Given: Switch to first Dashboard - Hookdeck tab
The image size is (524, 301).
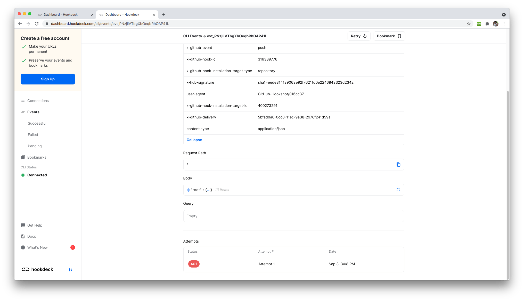Looking at the screenshot, I should click(61, 15).
